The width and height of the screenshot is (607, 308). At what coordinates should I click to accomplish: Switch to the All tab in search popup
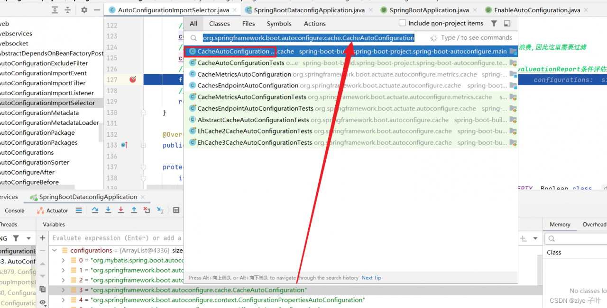tap(193, 24)
